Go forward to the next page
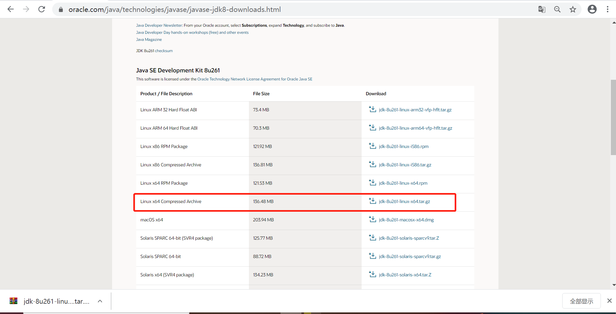This screenshot has width=616, height=314. point(26,9)
